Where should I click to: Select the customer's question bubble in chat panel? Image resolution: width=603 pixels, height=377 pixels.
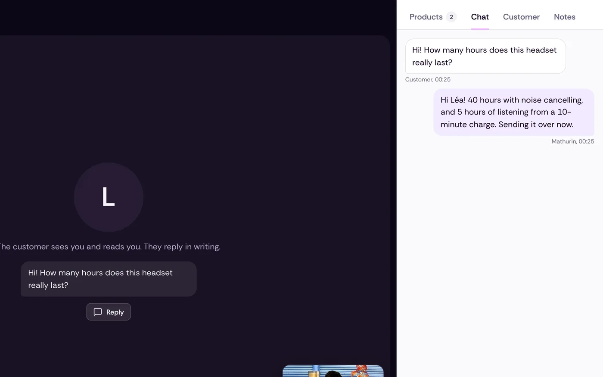pyautogui.click(x=485, y=56)
